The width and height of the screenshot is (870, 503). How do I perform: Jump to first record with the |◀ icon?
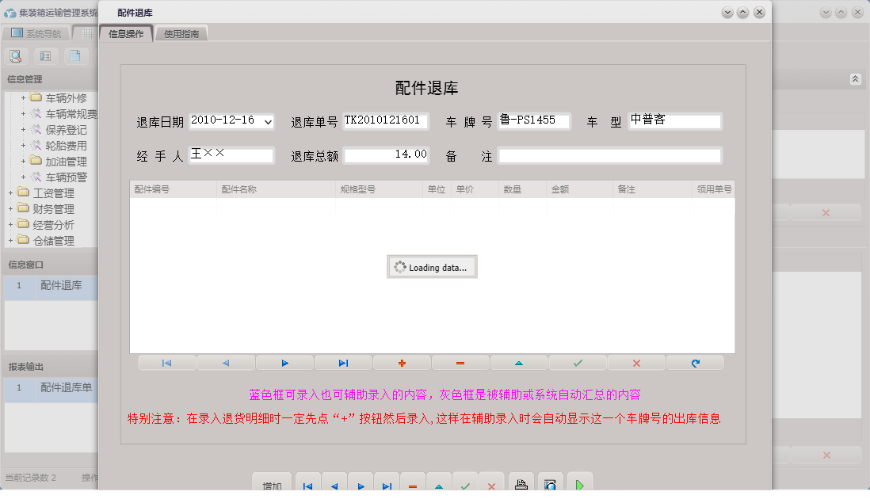[x=166, y=362]
